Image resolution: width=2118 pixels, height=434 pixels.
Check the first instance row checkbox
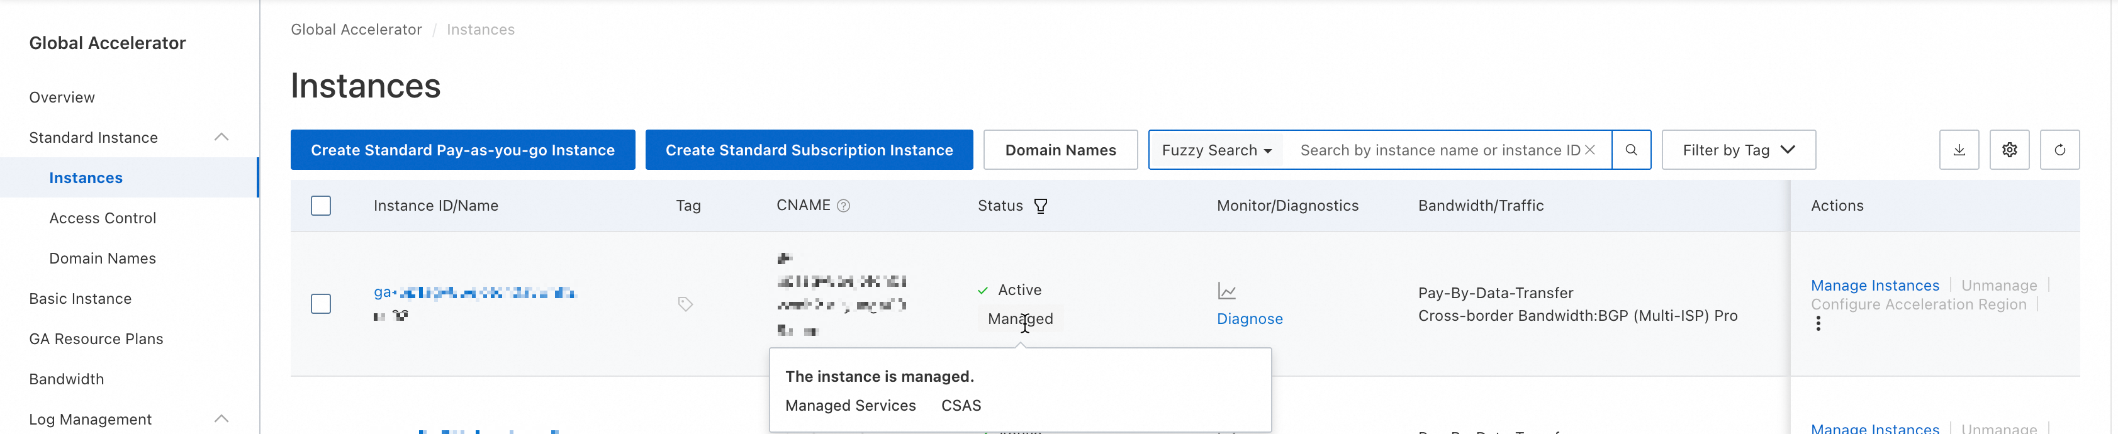coord(321,304)
